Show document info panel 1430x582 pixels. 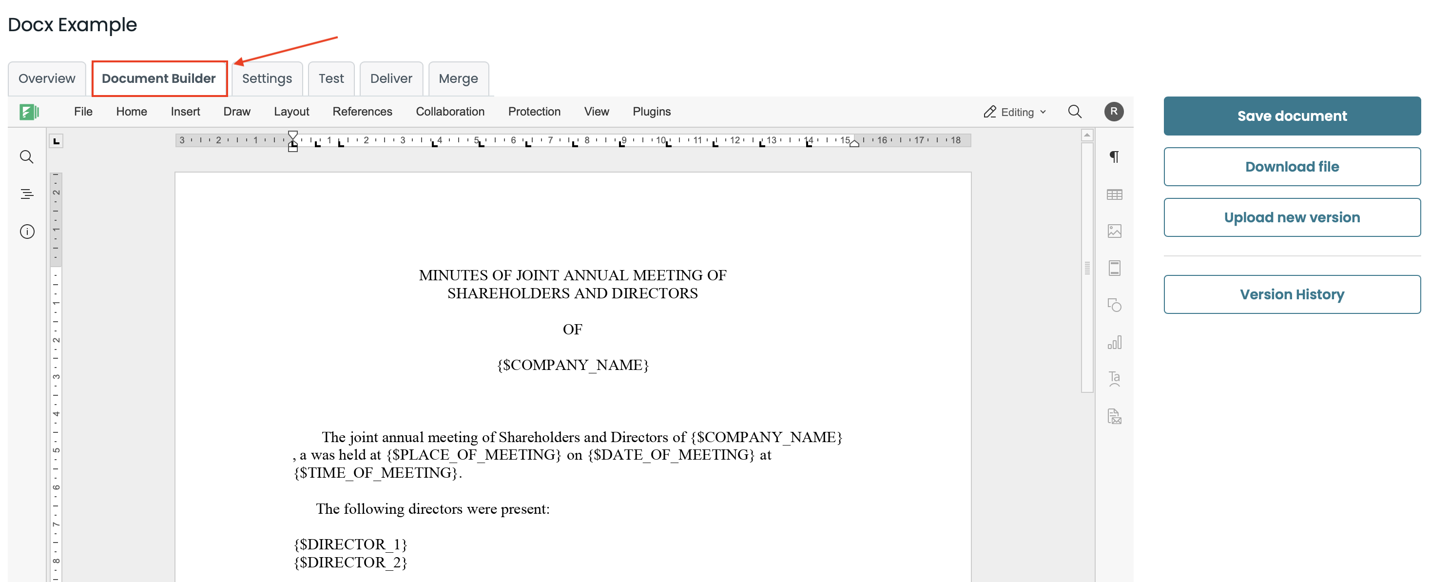27,232
